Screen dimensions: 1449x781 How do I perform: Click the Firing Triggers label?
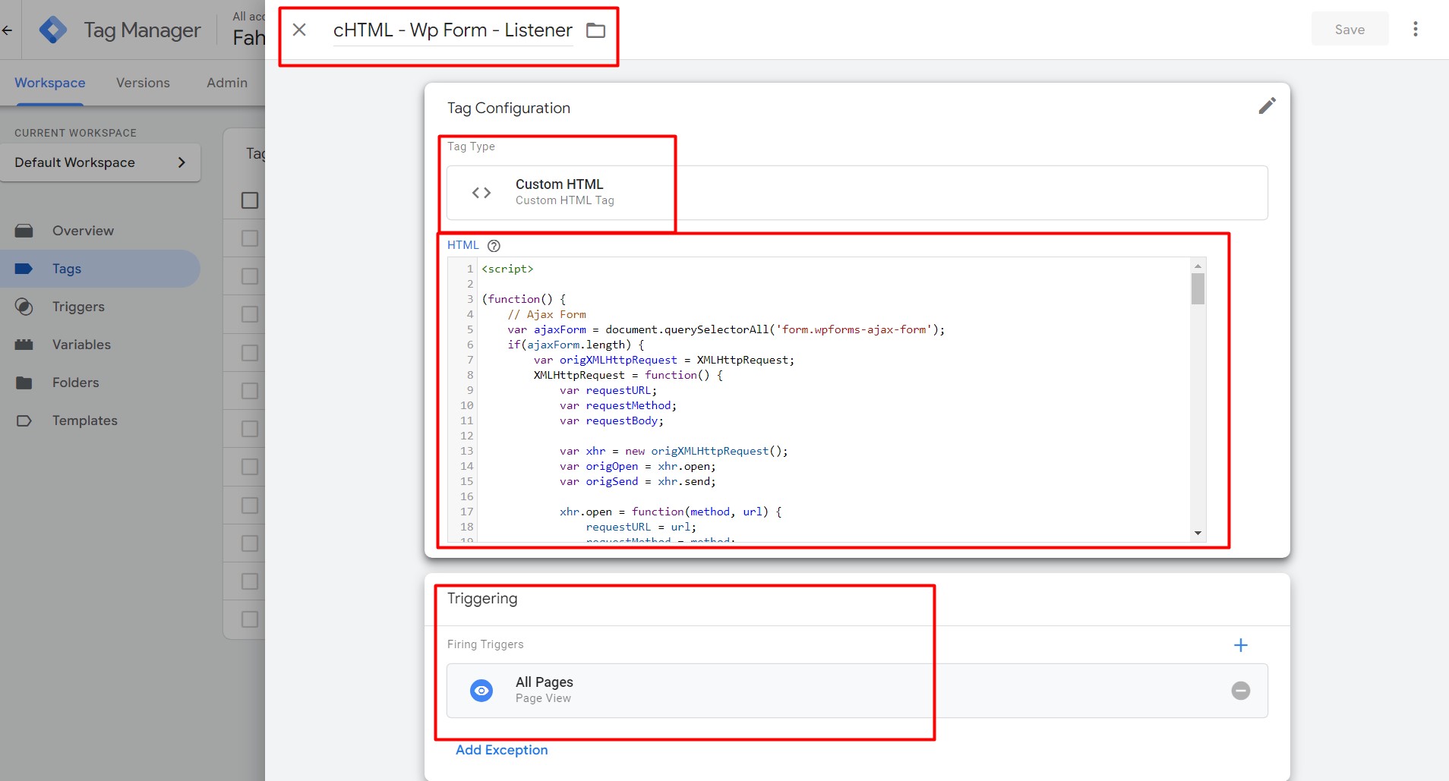pos(485,644)
